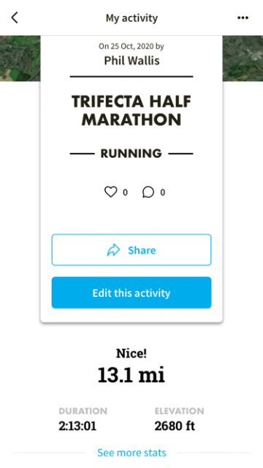Open comments via the speech bubble icon
263x468 pixels.
[148, 192]
